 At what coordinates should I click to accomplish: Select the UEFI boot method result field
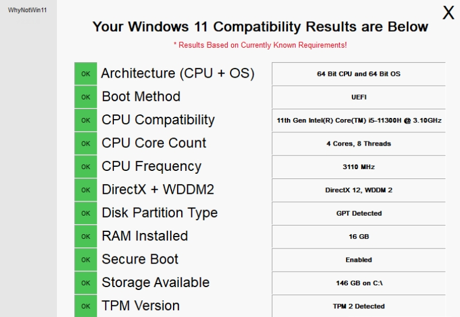[x=358, y=97]
